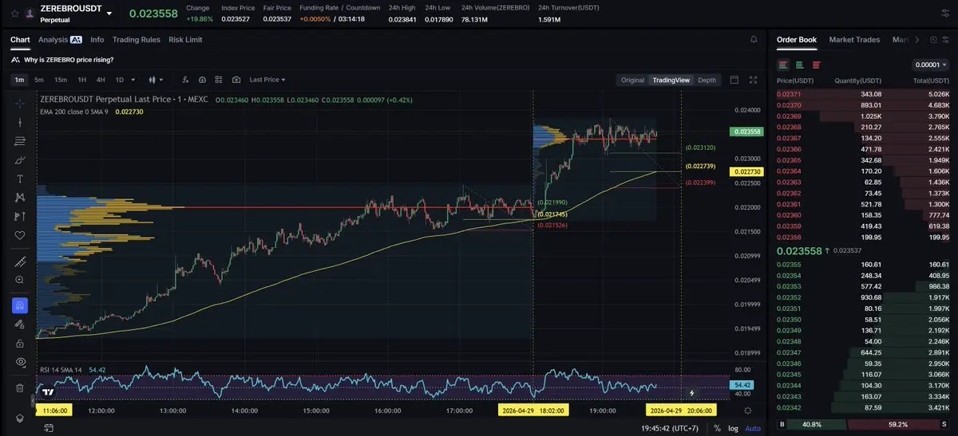Image resolution: width=958 pixels, height=436 pixels.
Task: Select the brush drawing tool
Action: (20, 160)
